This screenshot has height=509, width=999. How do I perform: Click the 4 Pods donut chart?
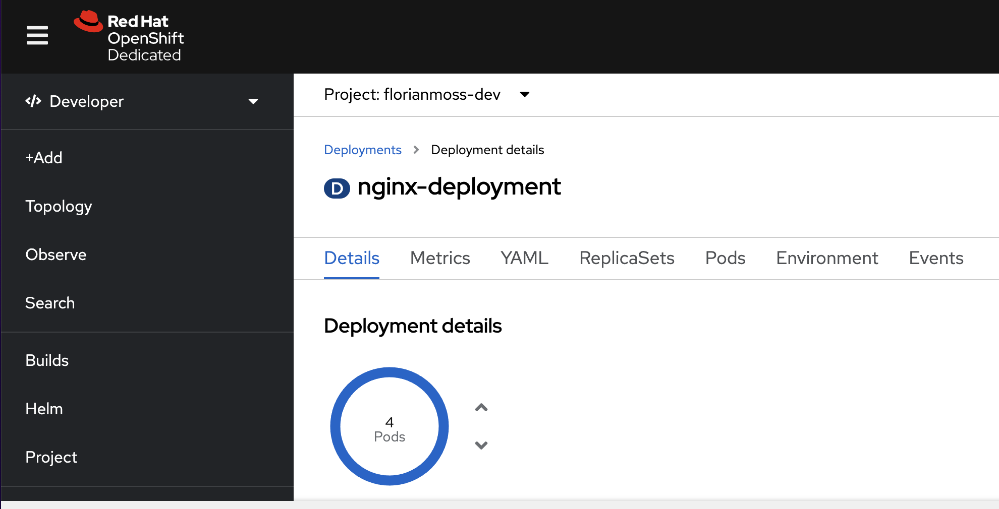pos(390,426)
